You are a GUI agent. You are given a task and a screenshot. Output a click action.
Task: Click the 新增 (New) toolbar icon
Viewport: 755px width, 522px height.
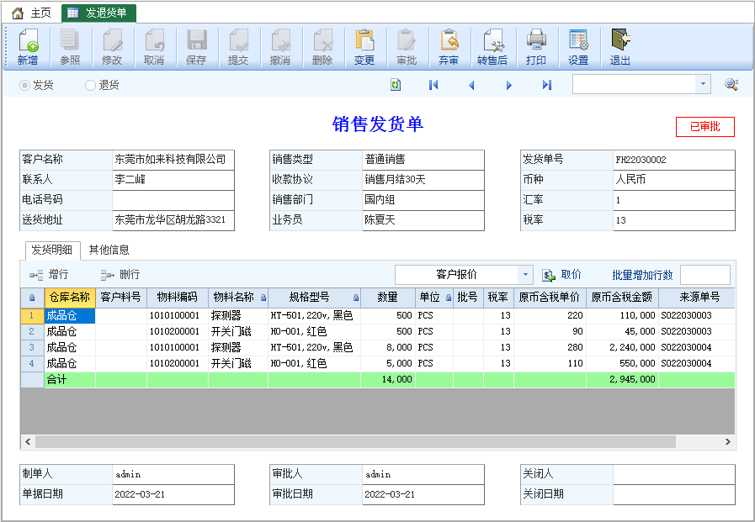pos(28,46)
